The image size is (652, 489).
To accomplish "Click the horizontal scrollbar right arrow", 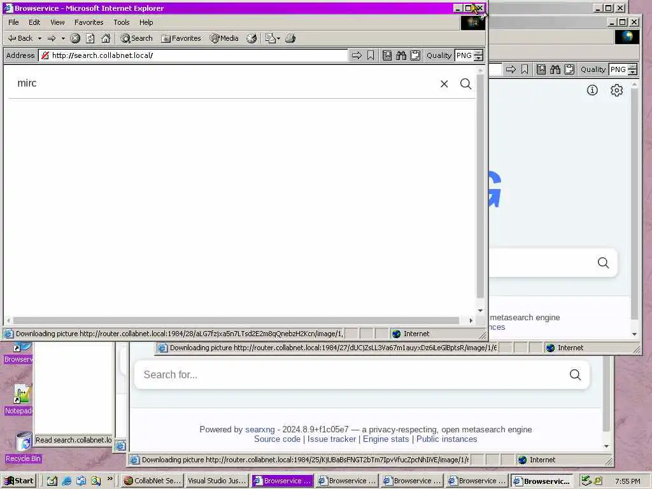I will point(471,320).
